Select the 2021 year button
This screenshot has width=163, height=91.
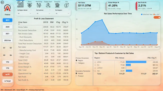8,34
